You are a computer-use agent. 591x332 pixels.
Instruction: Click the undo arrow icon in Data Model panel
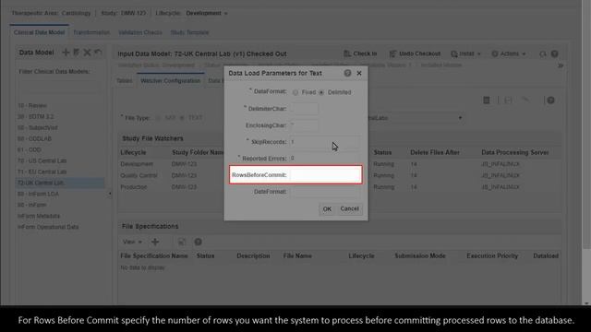(x=98, y=53)
